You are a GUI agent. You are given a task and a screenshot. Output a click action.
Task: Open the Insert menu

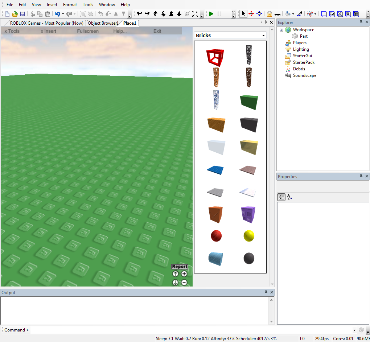point(52,5)
